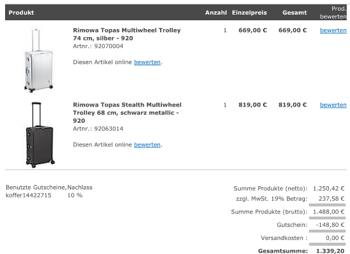Select the Rimowa Topas Multiwheel Trolley title

[126, 34]
